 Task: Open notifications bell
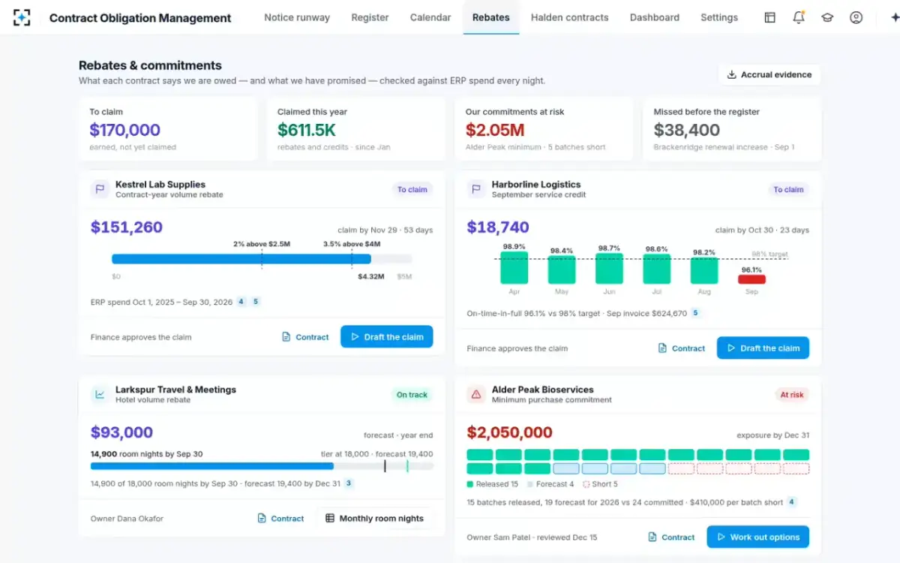coord(799,17)
